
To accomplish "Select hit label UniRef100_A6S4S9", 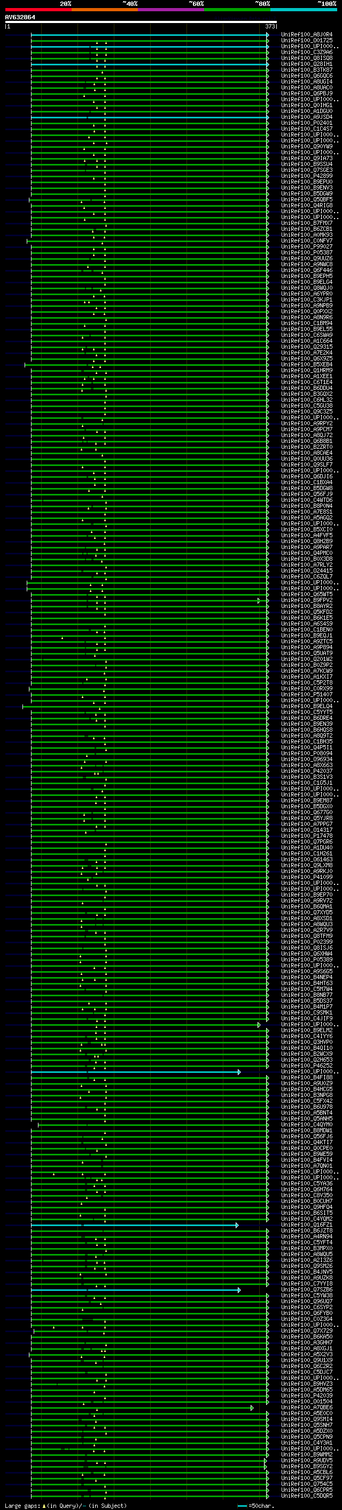I will point(307,623).
